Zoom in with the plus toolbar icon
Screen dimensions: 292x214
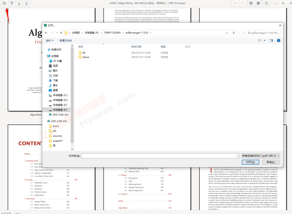pyautogui.click(x=251, y=3)
